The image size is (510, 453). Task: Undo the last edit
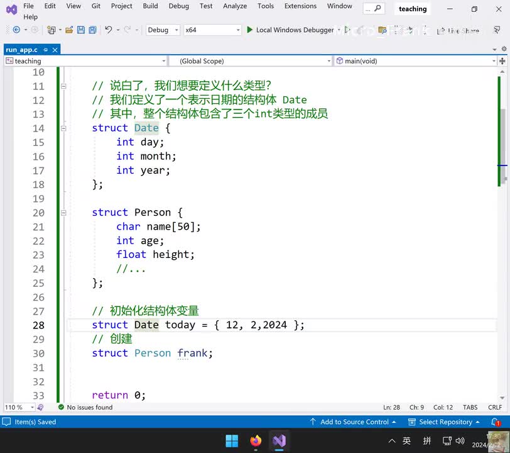pos(108,30)
